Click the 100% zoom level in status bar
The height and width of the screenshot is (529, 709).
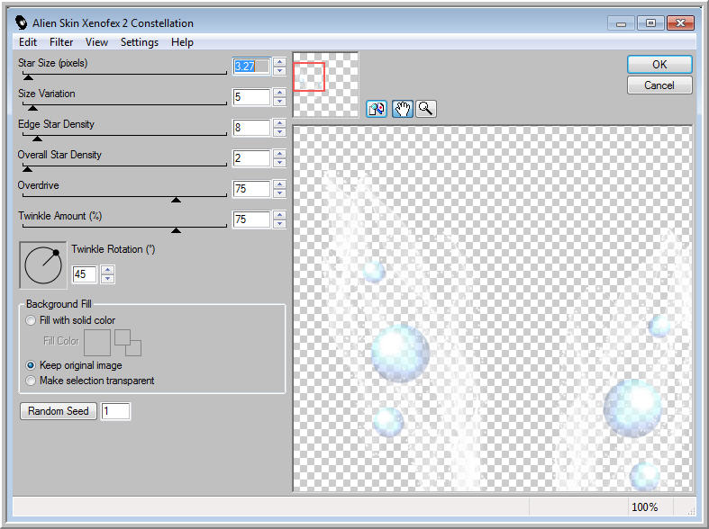tap(644, 507)
